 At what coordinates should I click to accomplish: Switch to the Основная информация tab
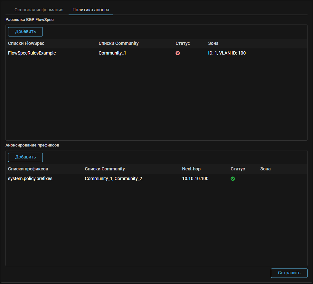coord(39,10)
